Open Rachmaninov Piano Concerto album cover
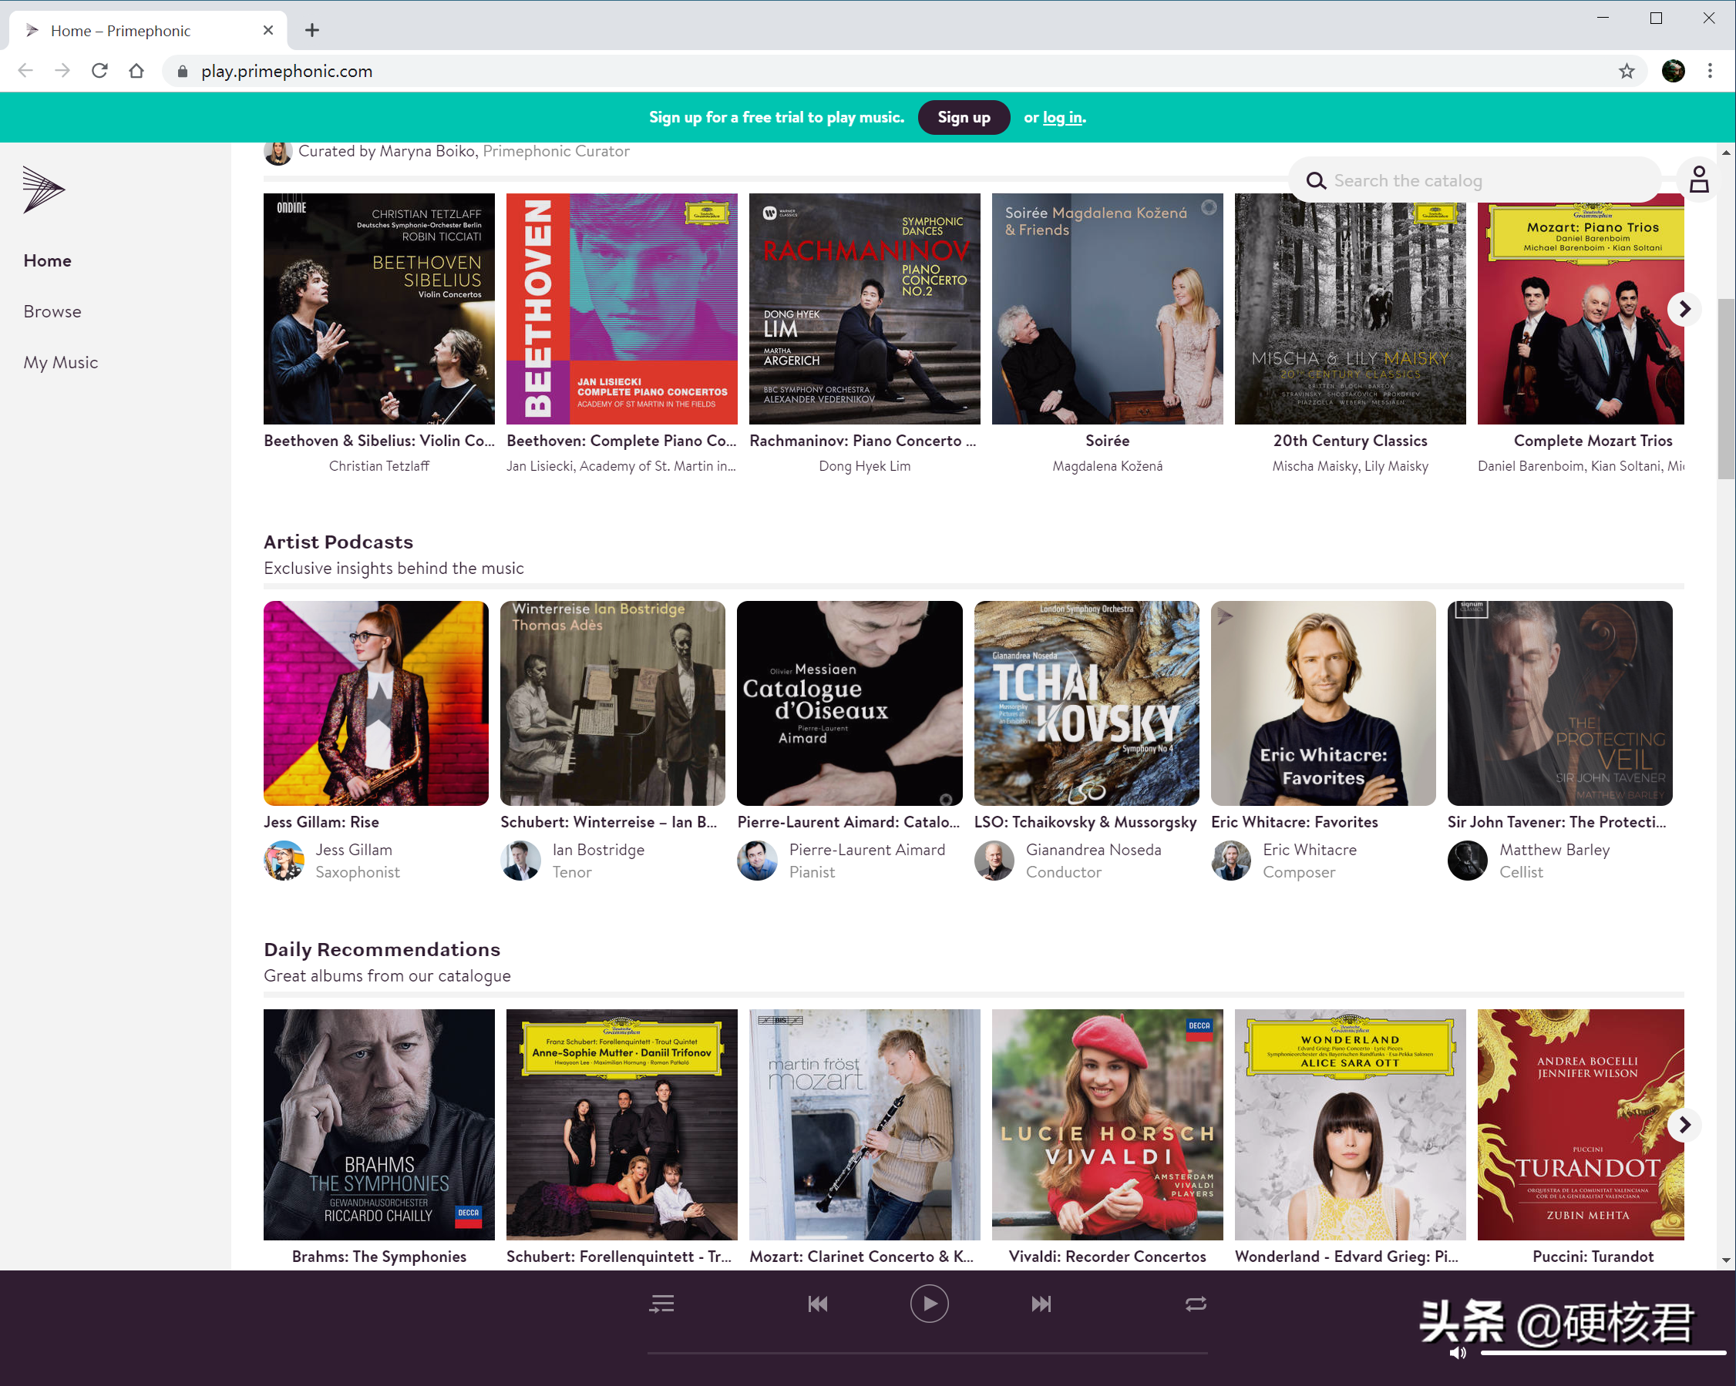 click(x=864, y=308)
